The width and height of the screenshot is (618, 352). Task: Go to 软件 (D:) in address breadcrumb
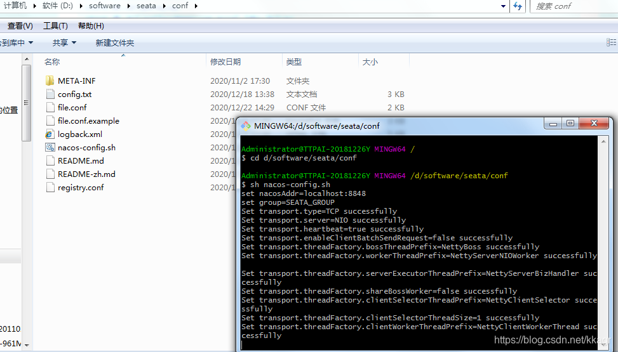(x=58, y=6)
